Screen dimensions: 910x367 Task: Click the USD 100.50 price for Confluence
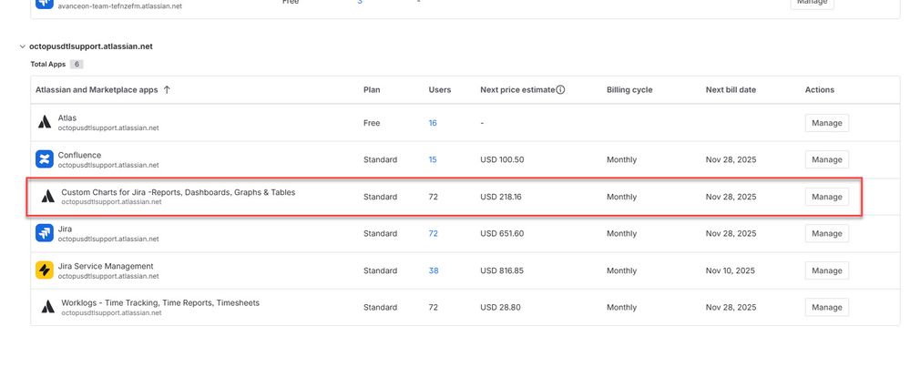coord(502,159)
